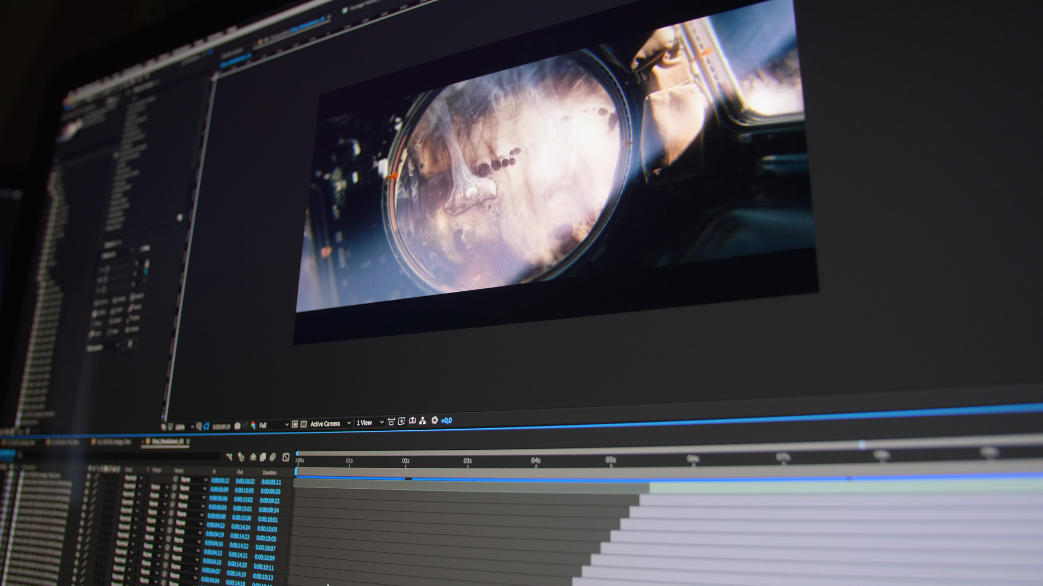
Task: Click the 01s mark on the time ruler
Action: point(349,461)
